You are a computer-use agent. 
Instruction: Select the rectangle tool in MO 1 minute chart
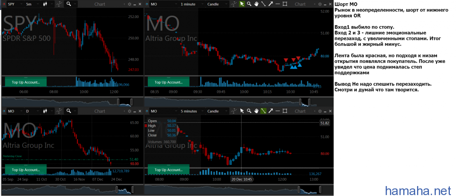pos(285,4)
